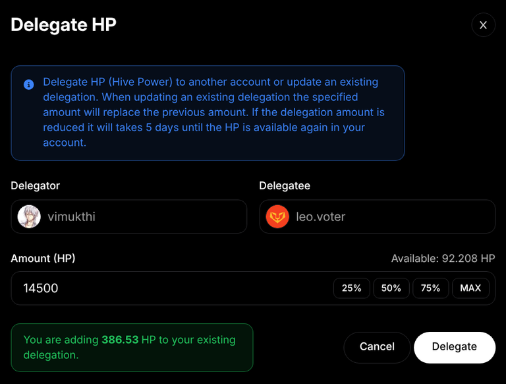Image resolution: width=506 pixels, height=384 pixels.
Task: Click the Delegatee field label
Action: tap(285, 185)
